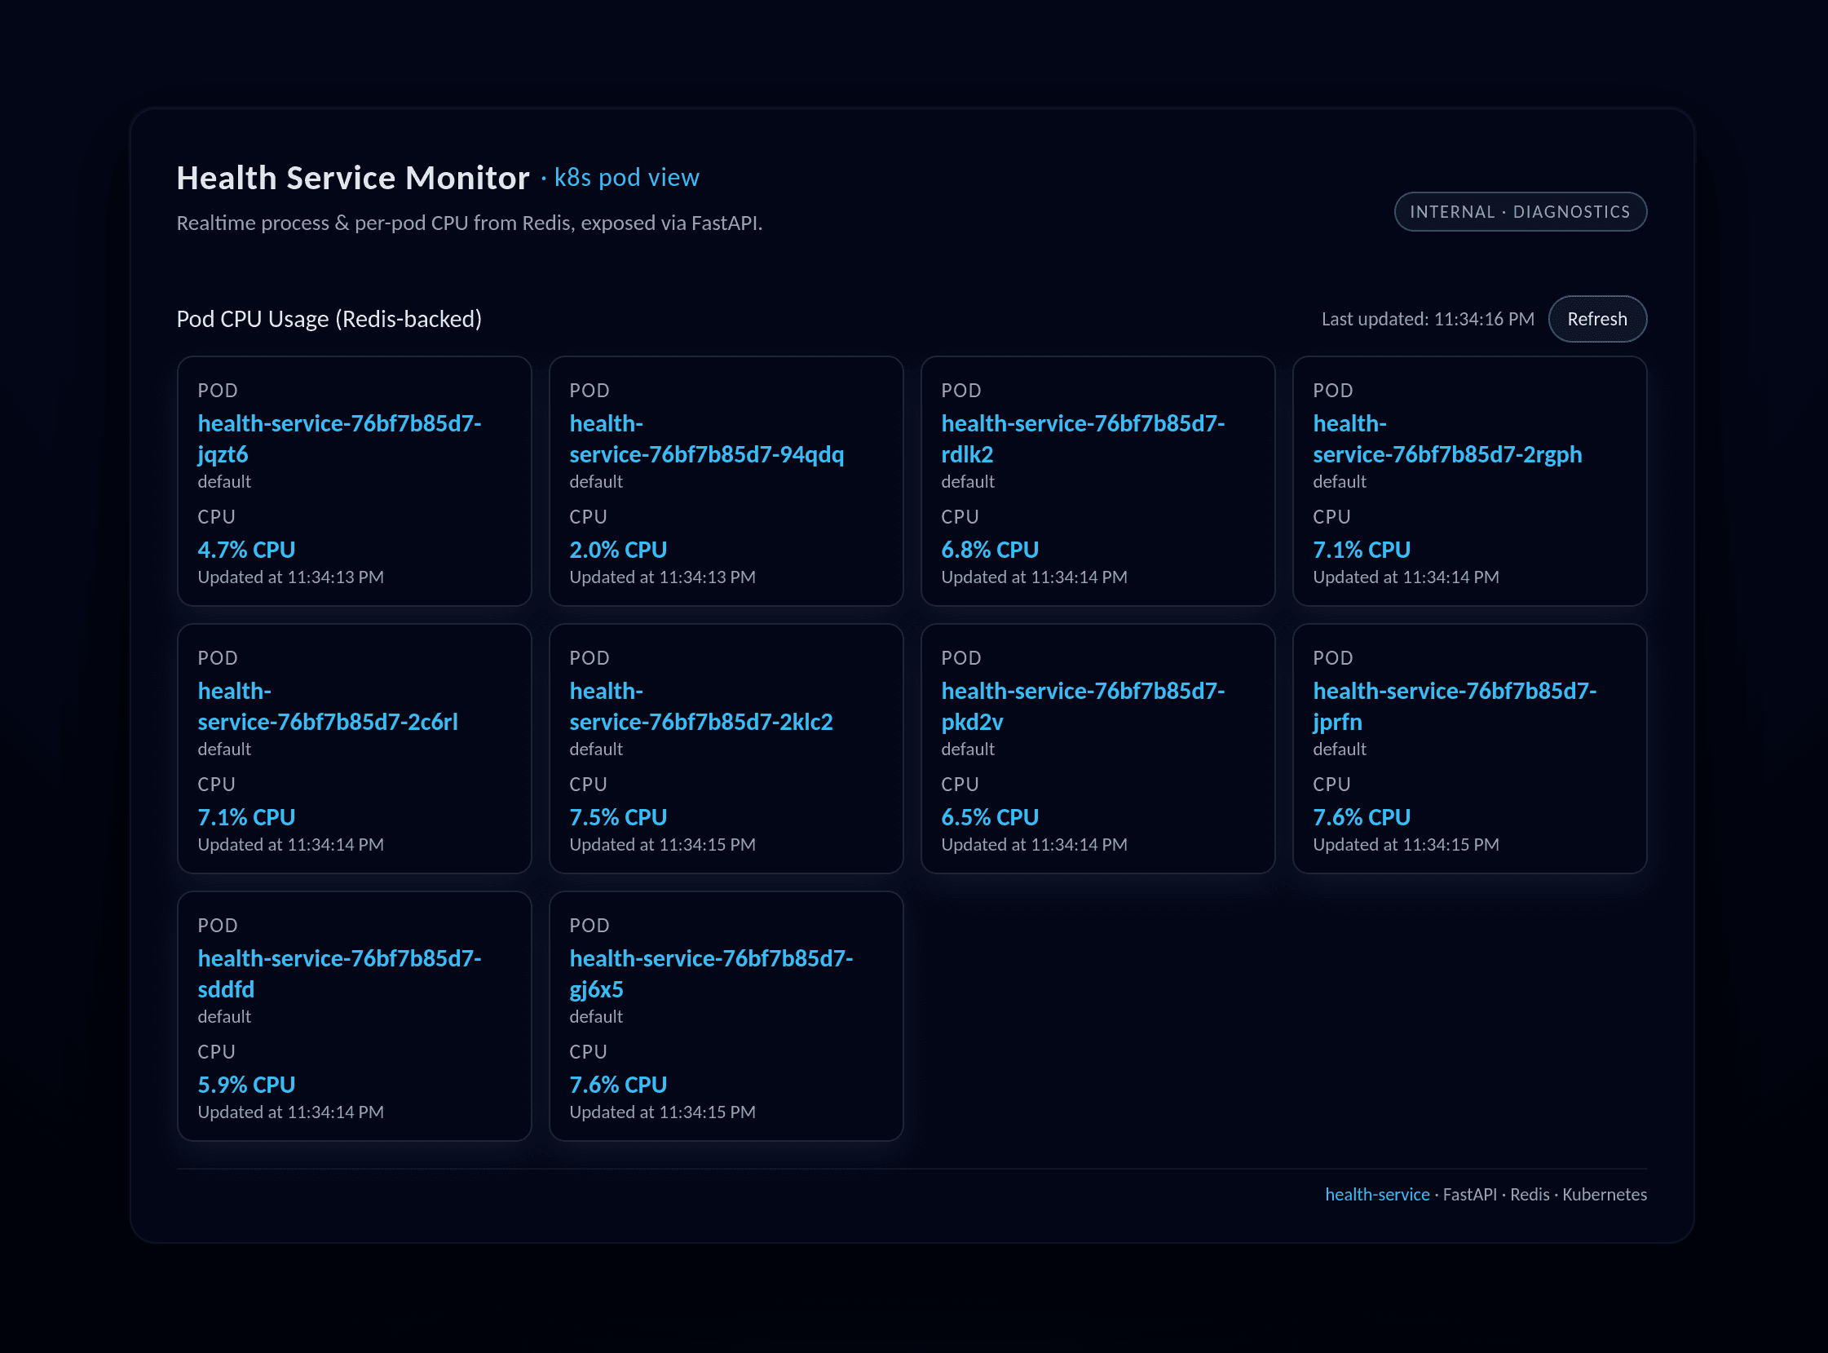Click the pod name ending in 2rgph
This screenshot has width=1828, height=1353.
(1446, 439)
